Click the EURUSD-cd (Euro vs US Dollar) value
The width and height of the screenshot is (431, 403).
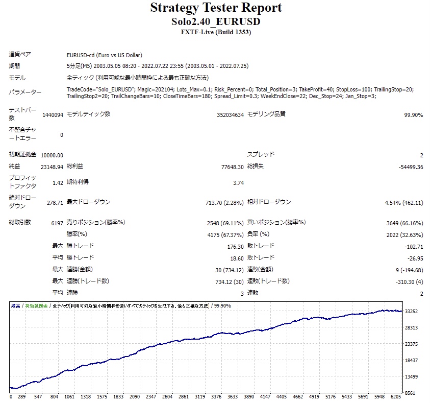(105, 55)
